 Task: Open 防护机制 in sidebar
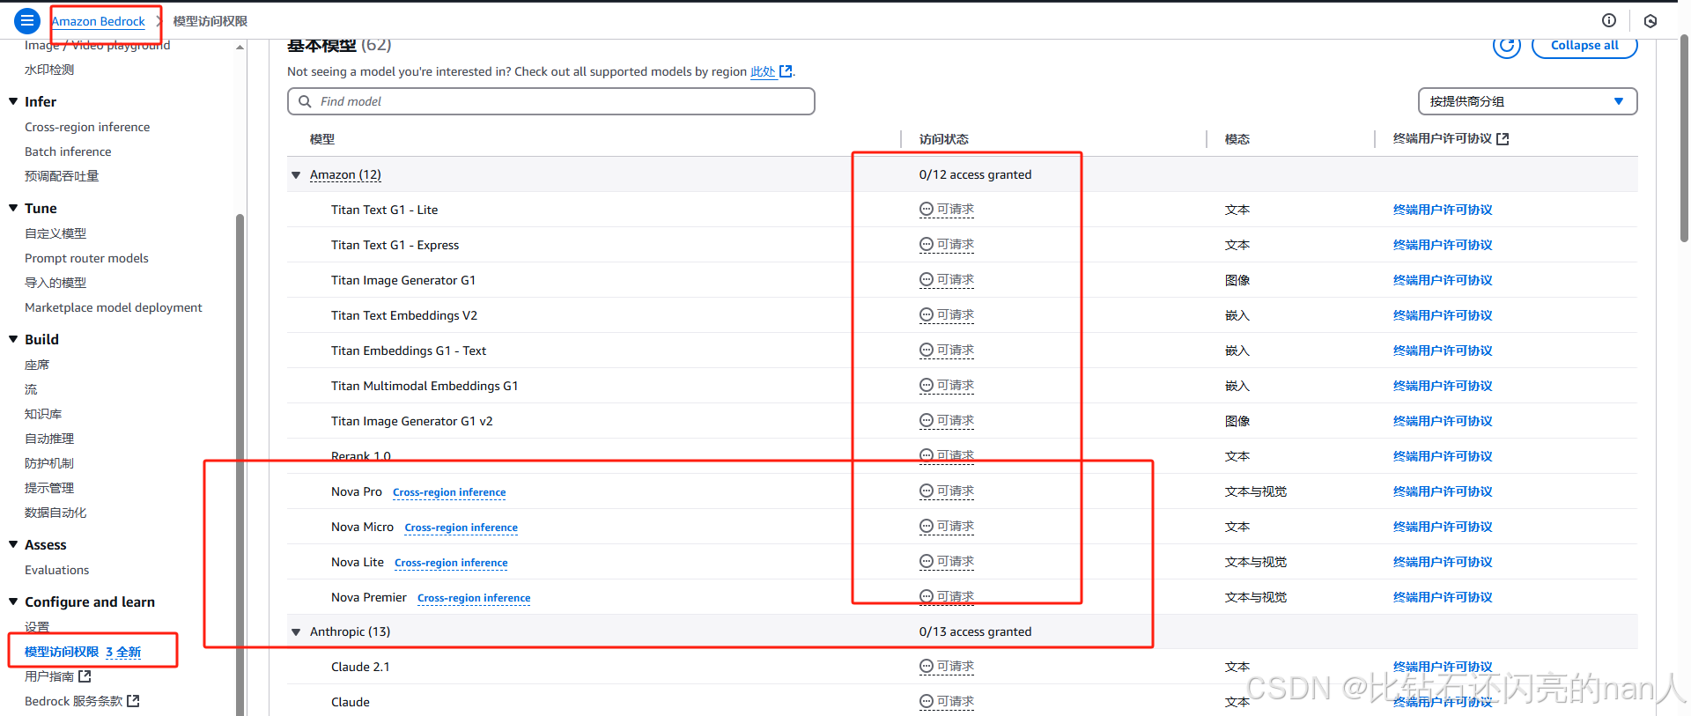(x=49, y=463)
